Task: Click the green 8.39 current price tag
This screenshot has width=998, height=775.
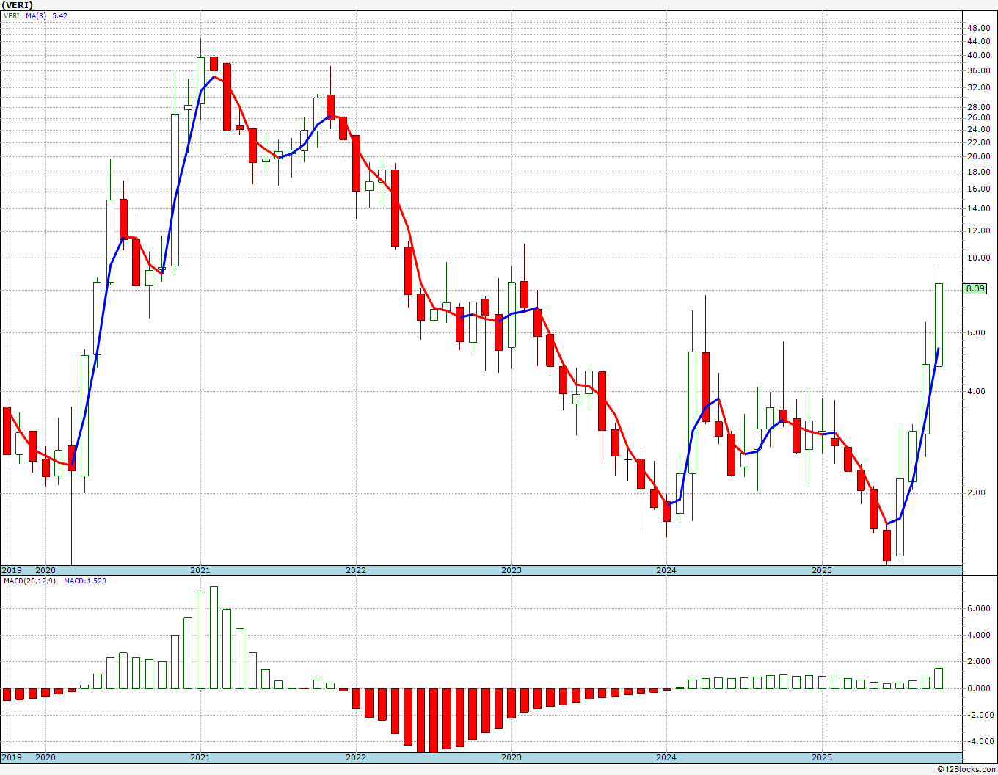Action: [975, 289]
